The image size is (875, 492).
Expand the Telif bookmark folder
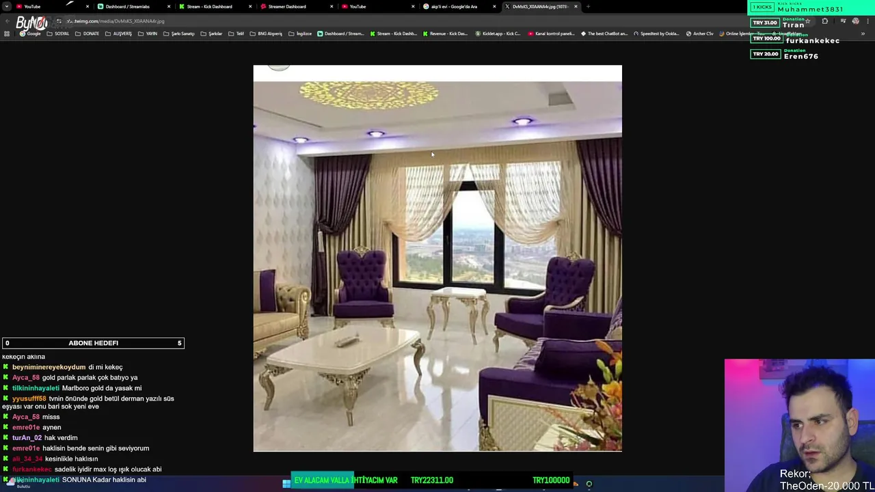coord(236,33)
